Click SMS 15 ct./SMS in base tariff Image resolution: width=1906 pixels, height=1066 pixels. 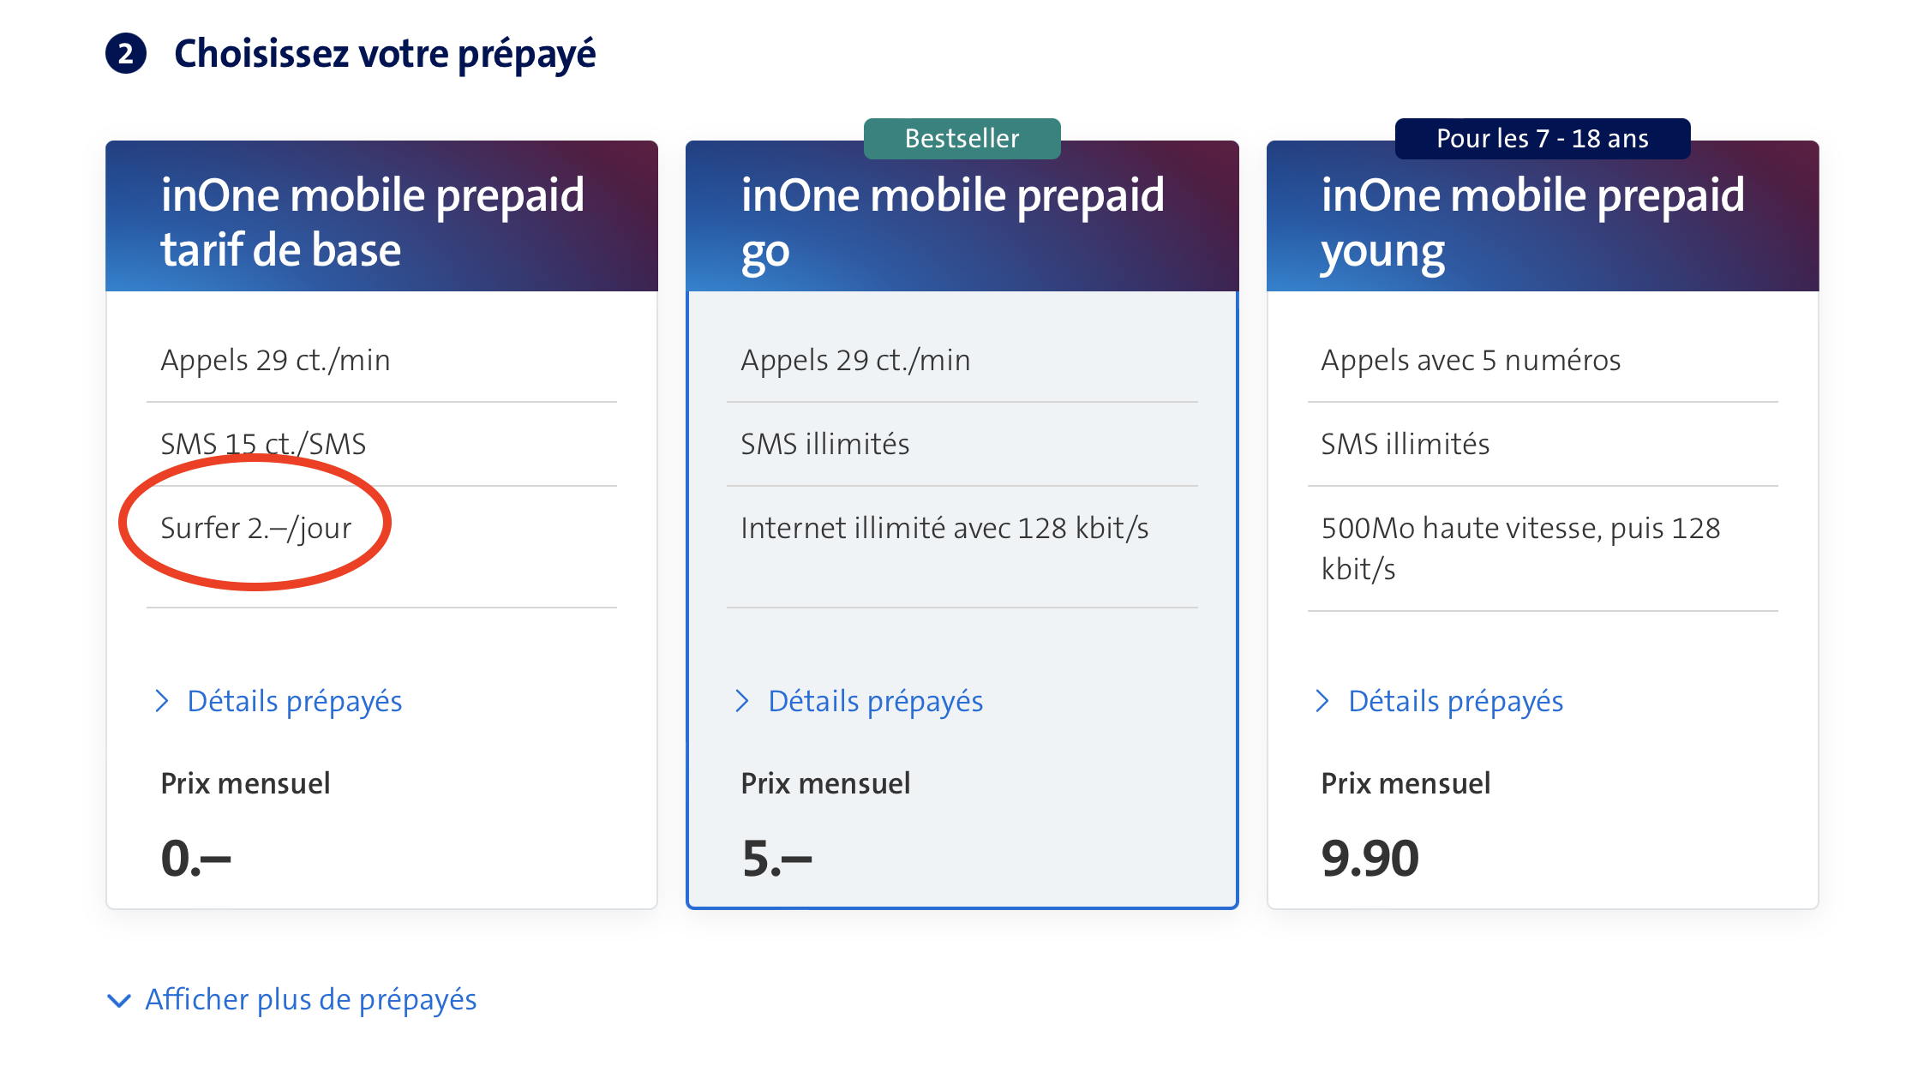(263, 444)
